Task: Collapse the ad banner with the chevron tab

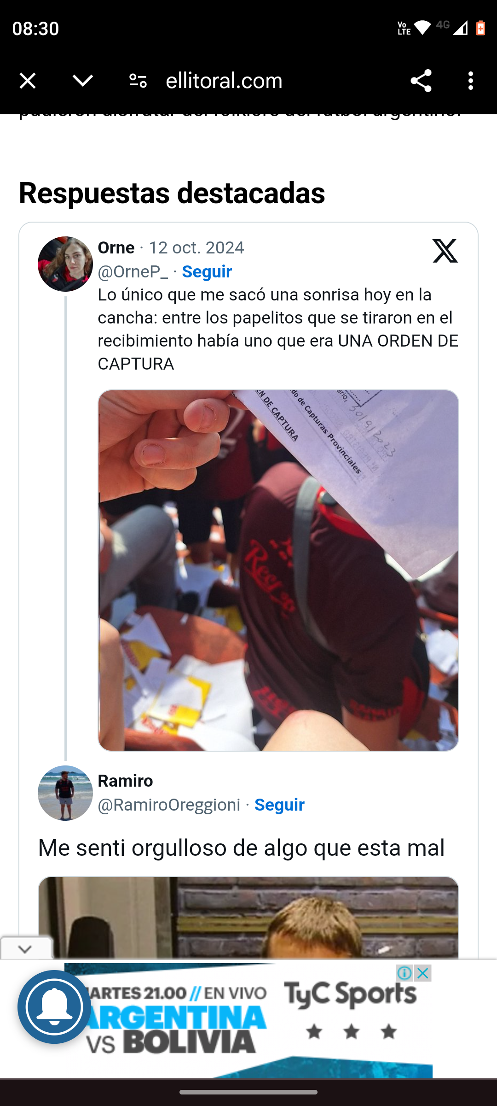Action: (x=26, y=949)
